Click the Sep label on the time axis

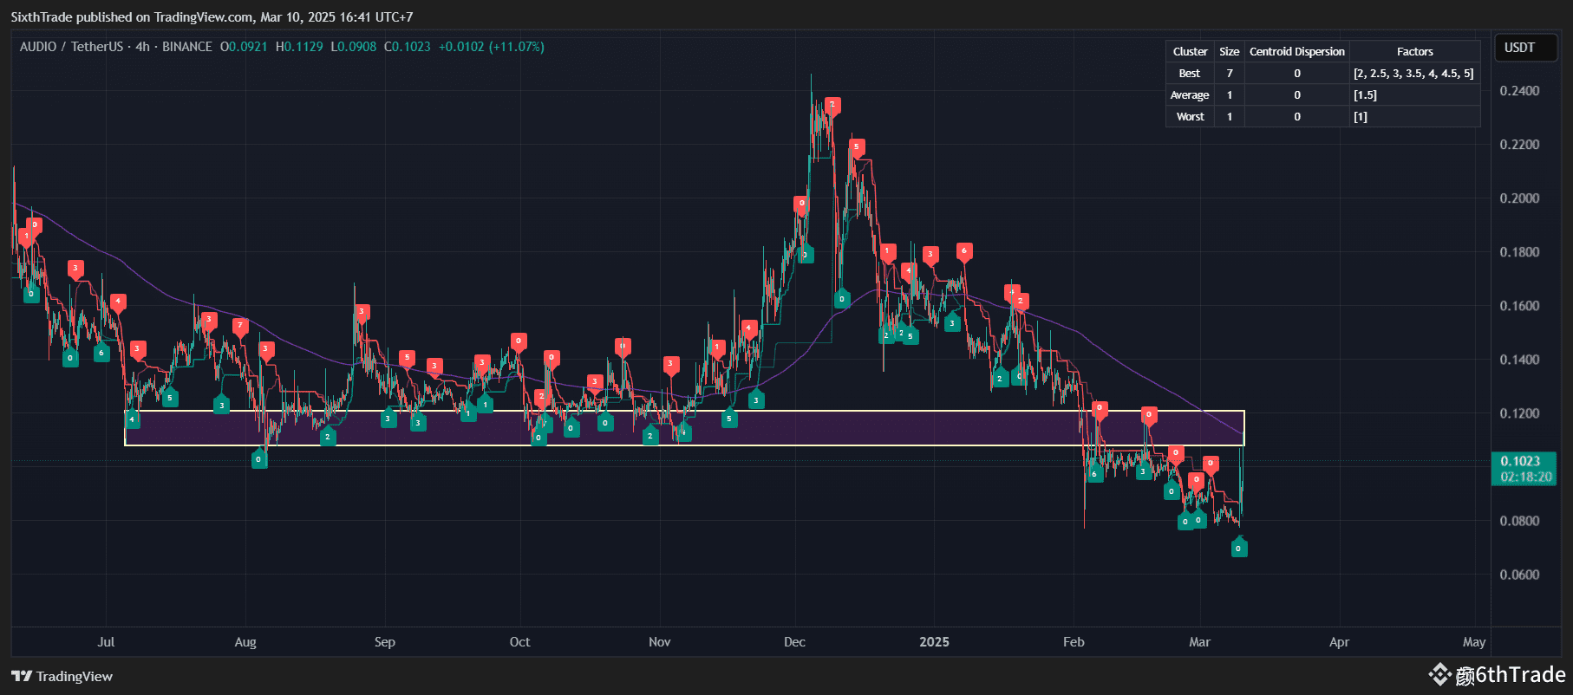pyautogui.click(x=385, y=642)
